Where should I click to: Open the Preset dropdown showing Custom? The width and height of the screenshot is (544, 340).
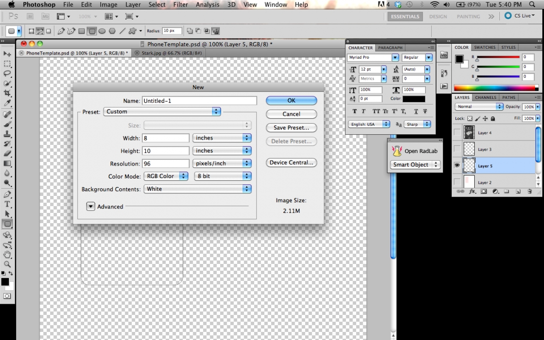(162, 111)
